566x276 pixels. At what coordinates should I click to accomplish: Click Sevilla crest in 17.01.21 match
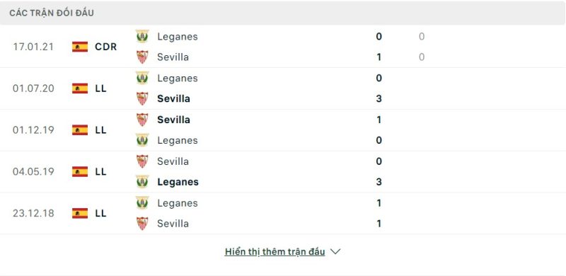142,57
